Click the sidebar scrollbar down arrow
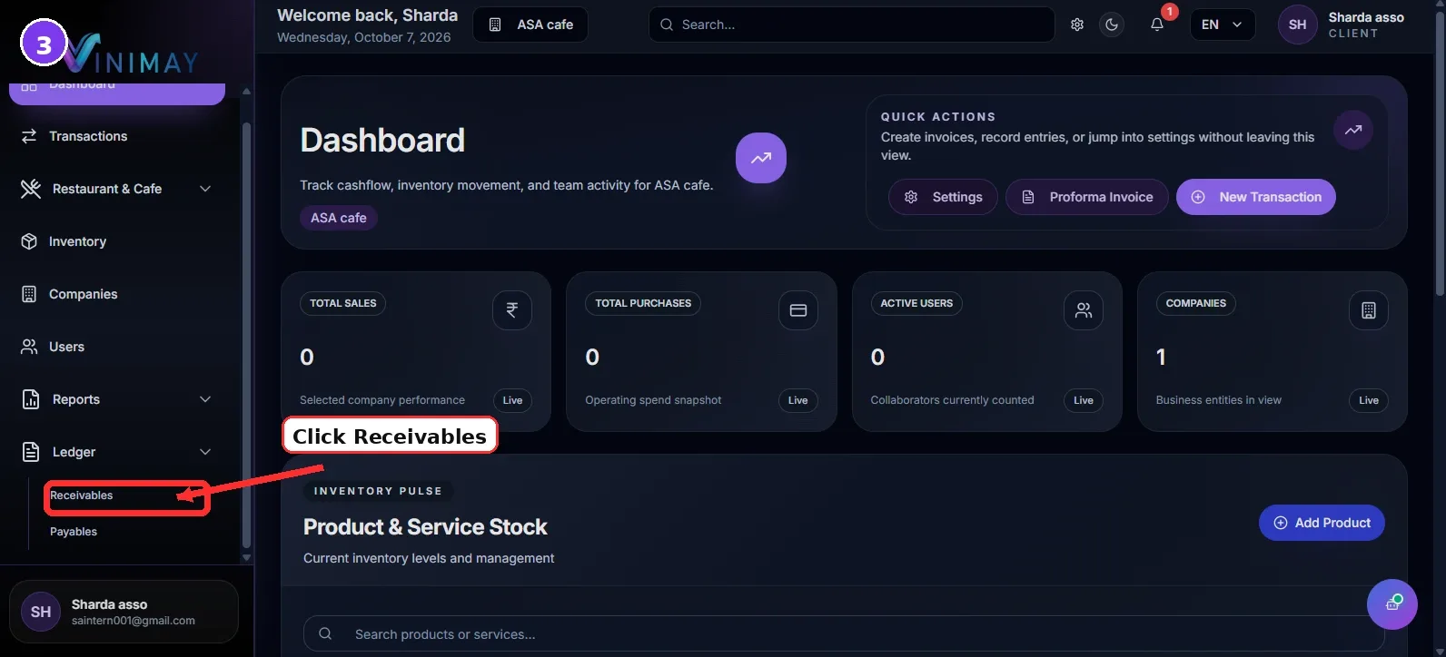Screen dimensions: 1446x657 (x=246, y=558)
